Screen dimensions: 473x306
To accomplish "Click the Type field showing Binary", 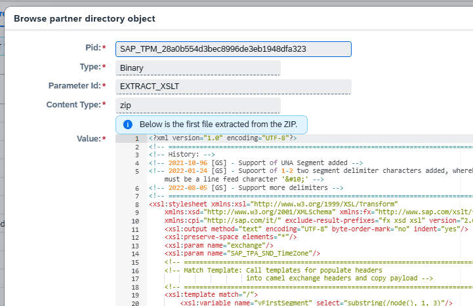I will [x=198, y=67].
